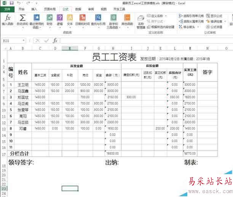Click the net pay total 18770.00
Image resolution: width=233 pixels, height=197 pixels.
point(190,154)
